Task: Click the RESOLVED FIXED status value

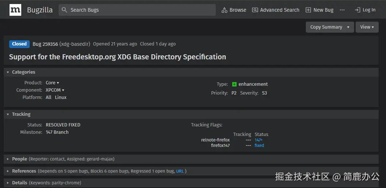Action: (63, 125)
